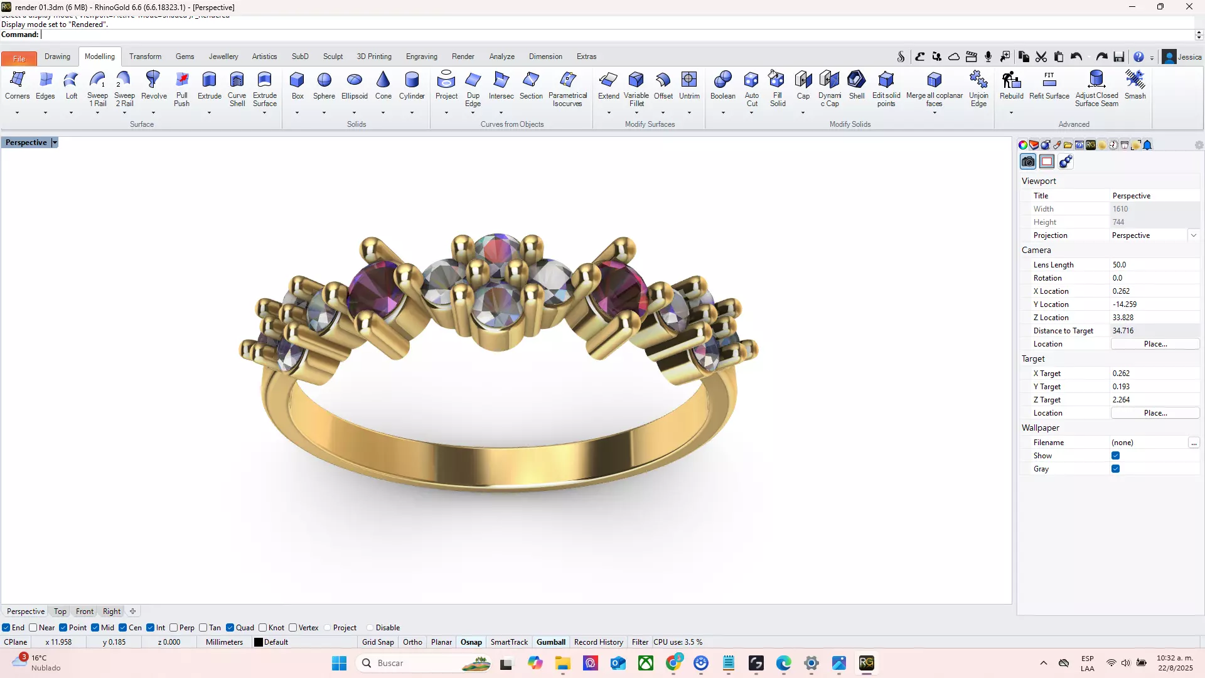Viewport: 1205px width, 678px height.
Task: Create a Cylinder solid
Action: pyautogui.click(x=412, y=85)
